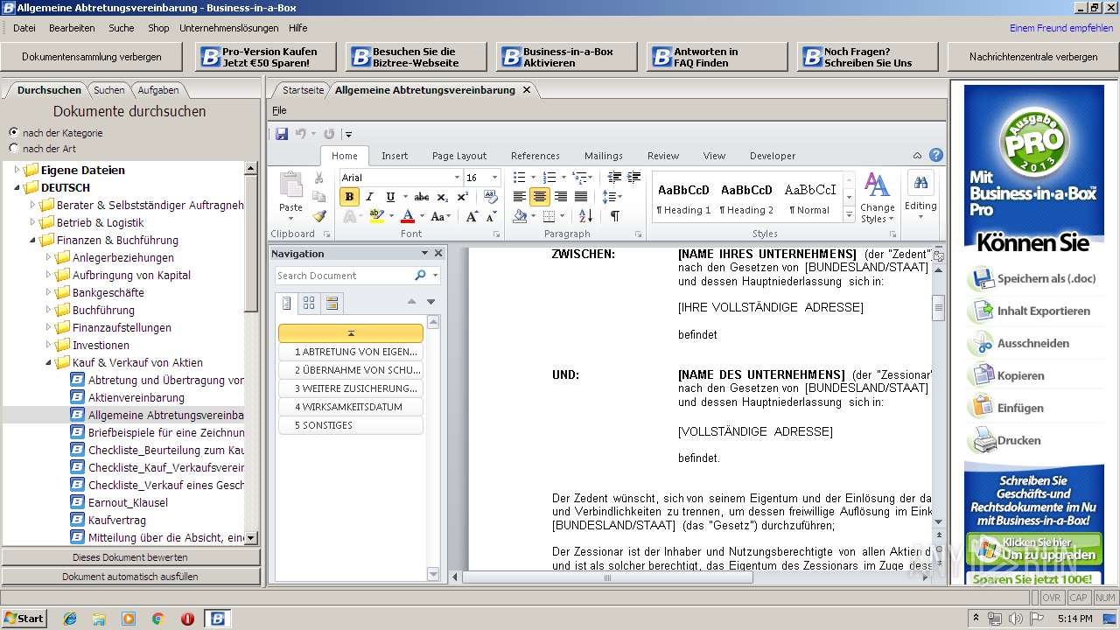Apply the text highlight color swatch
This screenshot has height=630, width=1120.
pos(376,217)
